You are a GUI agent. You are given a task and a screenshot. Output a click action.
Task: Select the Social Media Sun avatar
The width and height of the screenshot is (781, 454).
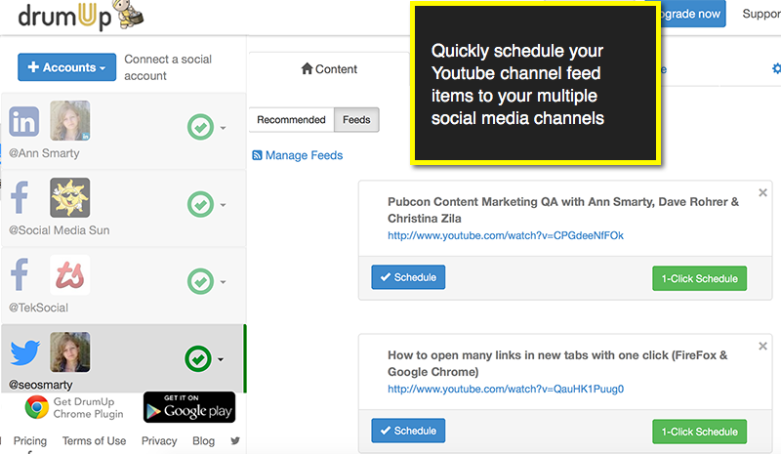click(x=69, y=197)
